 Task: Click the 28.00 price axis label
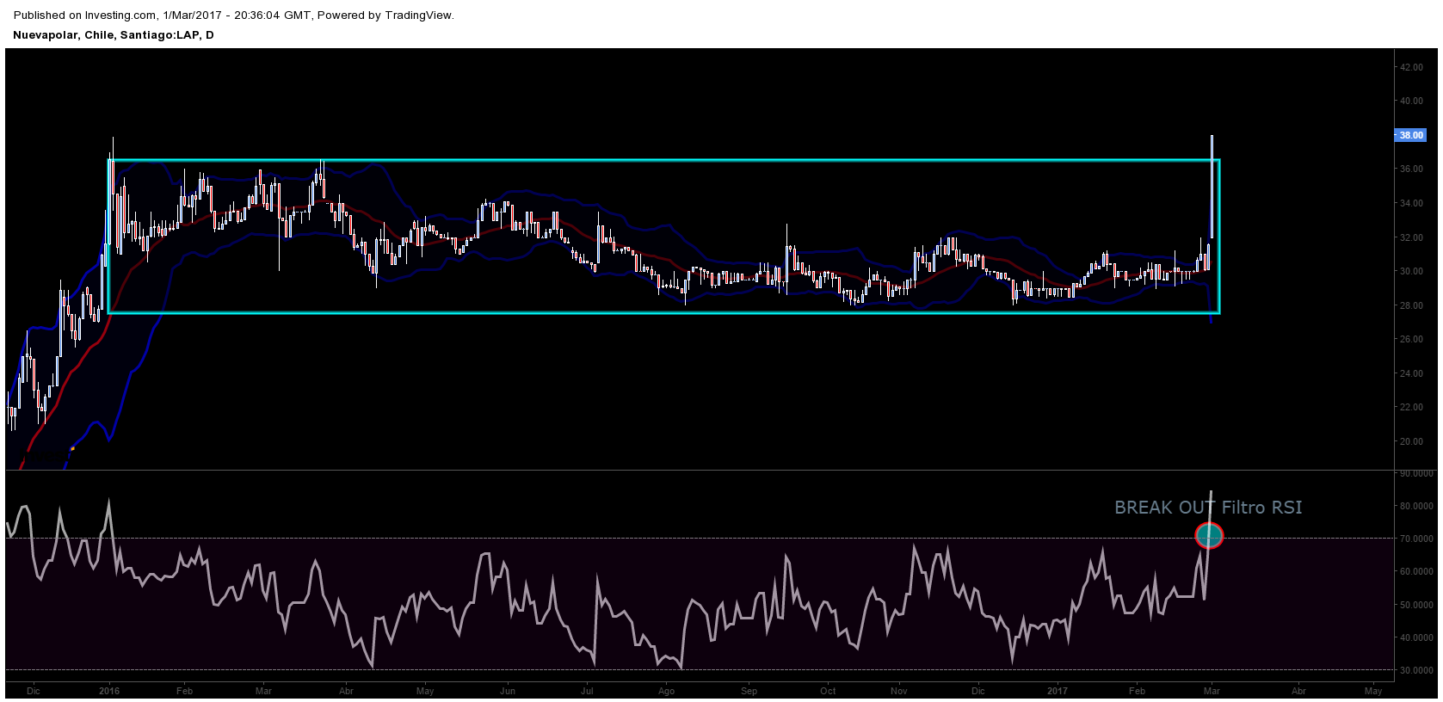click(1411, 305)
